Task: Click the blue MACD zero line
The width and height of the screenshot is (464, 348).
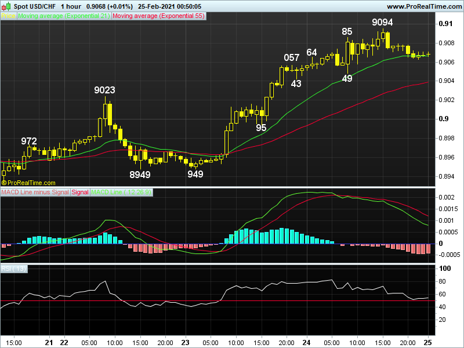Action: point(218,244)
